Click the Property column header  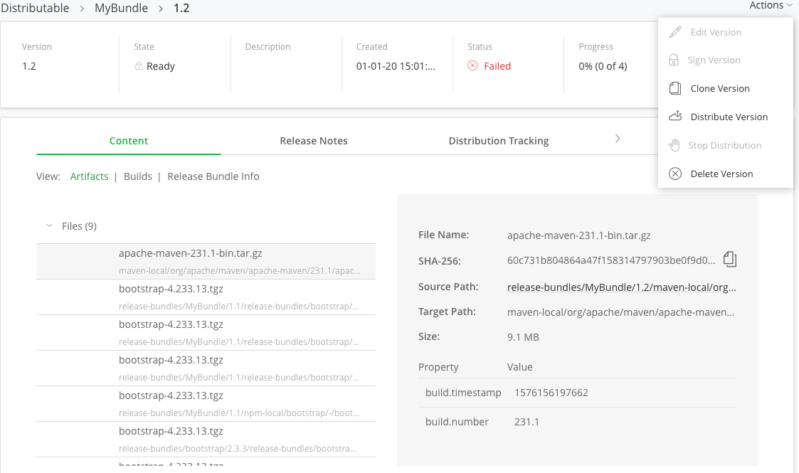(x=438, y=367)
